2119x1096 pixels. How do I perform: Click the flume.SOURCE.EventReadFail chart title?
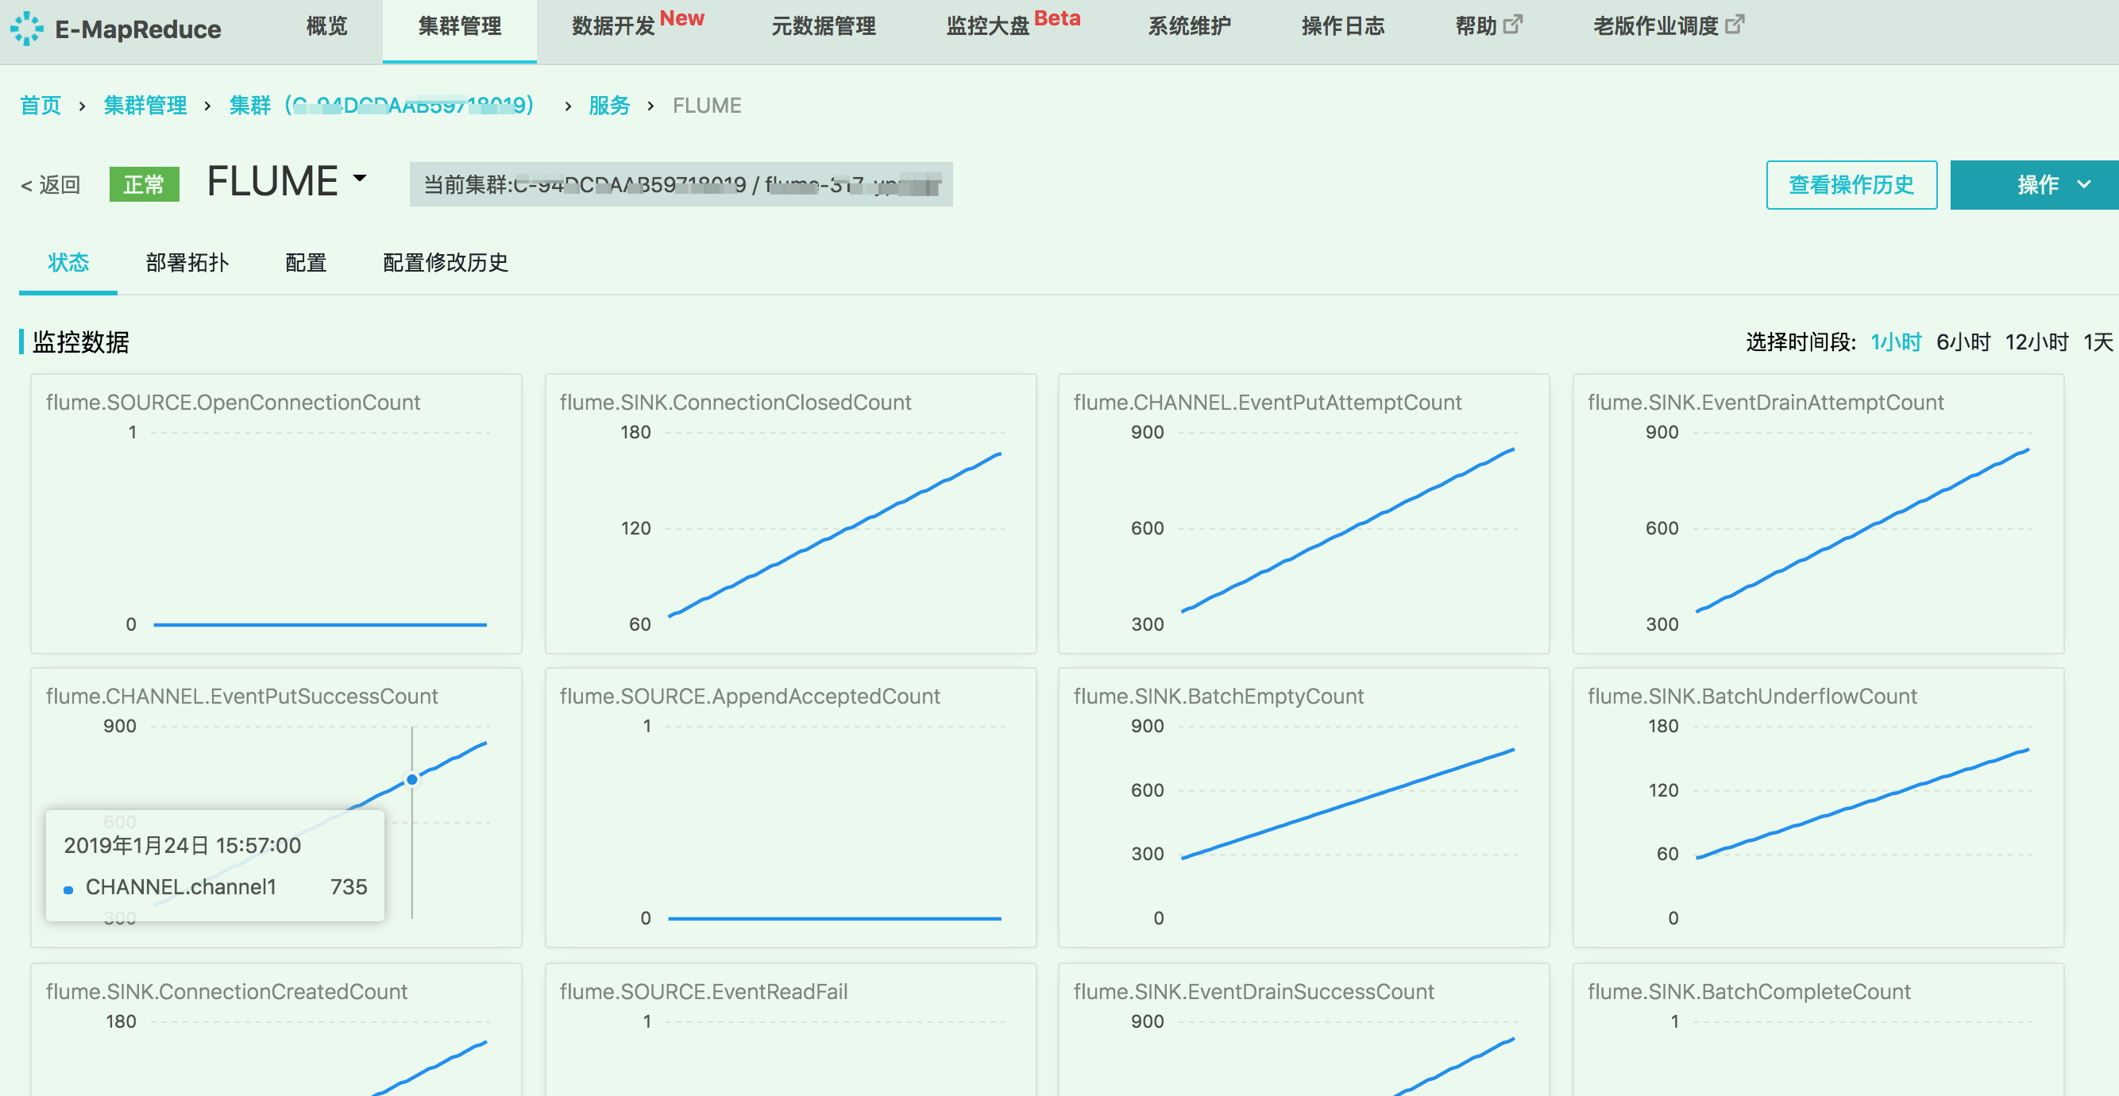pyautogui.click(x=704, y=991)
